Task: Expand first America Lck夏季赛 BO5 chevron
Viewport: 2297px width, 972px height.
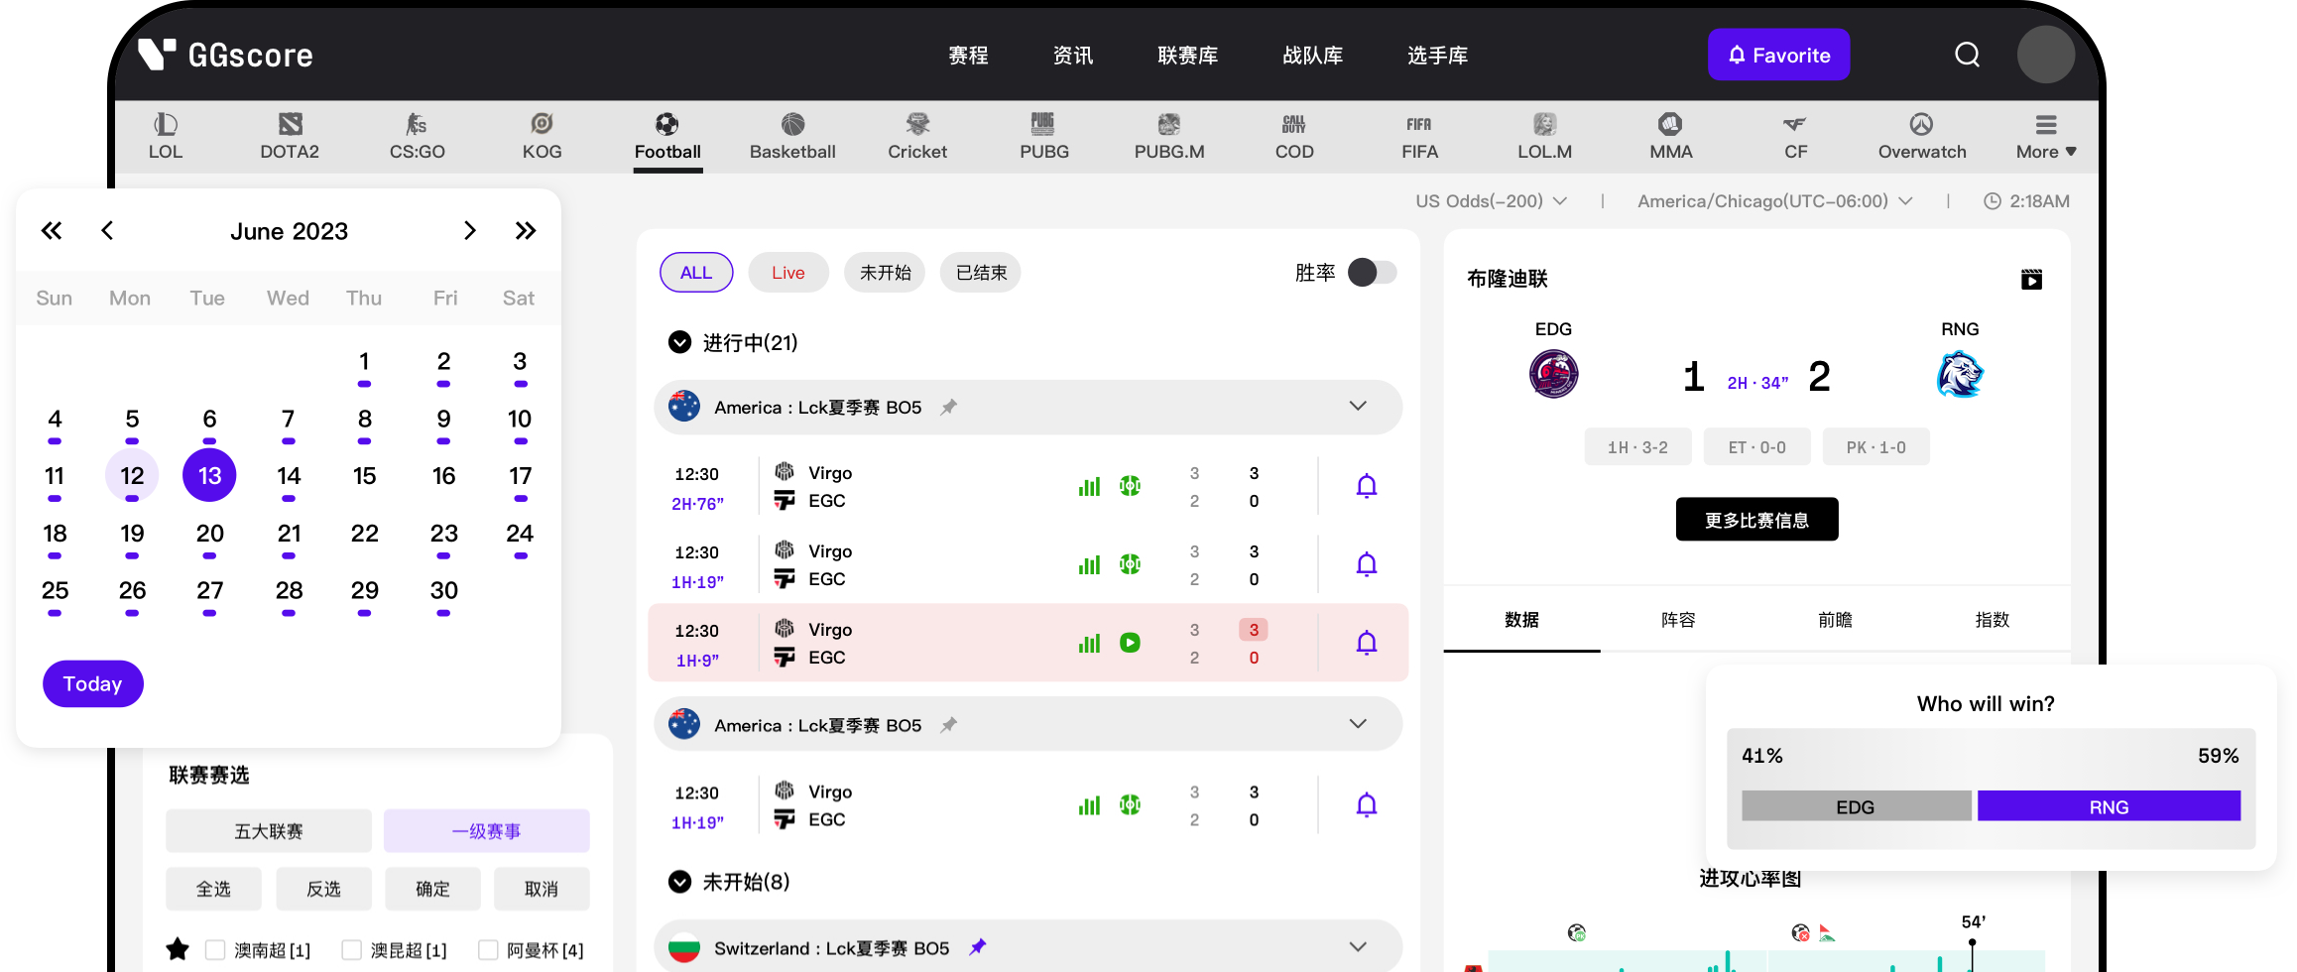Action: point(1358,407)
